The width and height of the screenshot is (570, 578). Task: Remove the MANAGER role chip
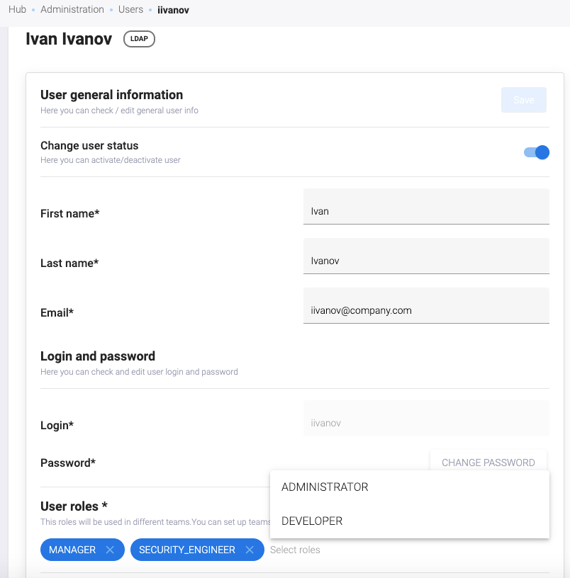point(110,550)
